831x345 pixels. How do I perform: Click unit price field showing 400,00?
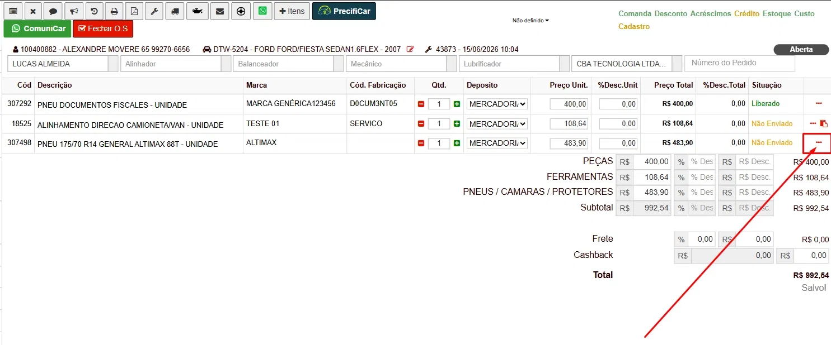[x=569, y=104]
